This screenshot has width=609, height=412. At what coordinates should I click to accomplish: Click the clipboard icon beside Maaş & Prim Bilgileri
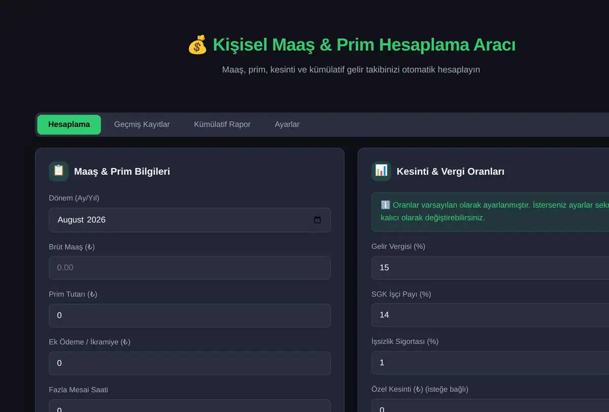pyautogui.click(x=59, y=171)
